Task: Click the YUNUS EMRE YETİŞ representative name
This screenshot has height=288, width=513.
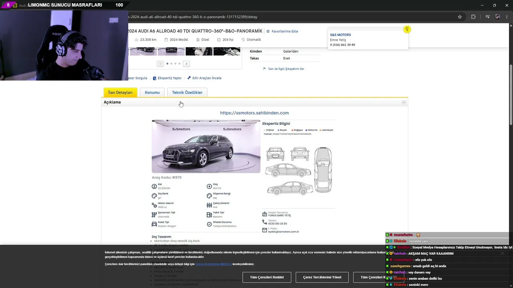Action: 279,216
